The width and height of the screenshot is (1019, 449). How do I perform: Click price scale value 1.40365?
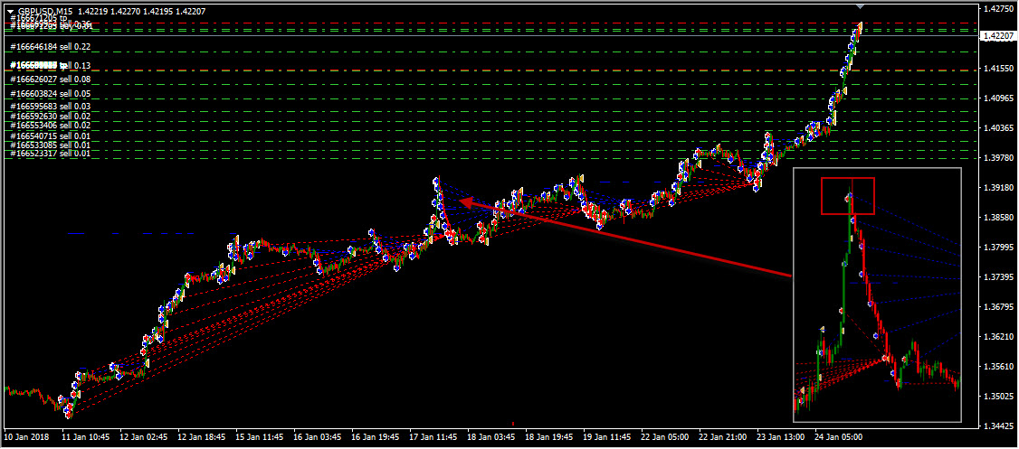click(999, 128)
